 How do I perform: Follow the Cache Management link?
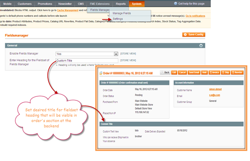coord(67,10)
